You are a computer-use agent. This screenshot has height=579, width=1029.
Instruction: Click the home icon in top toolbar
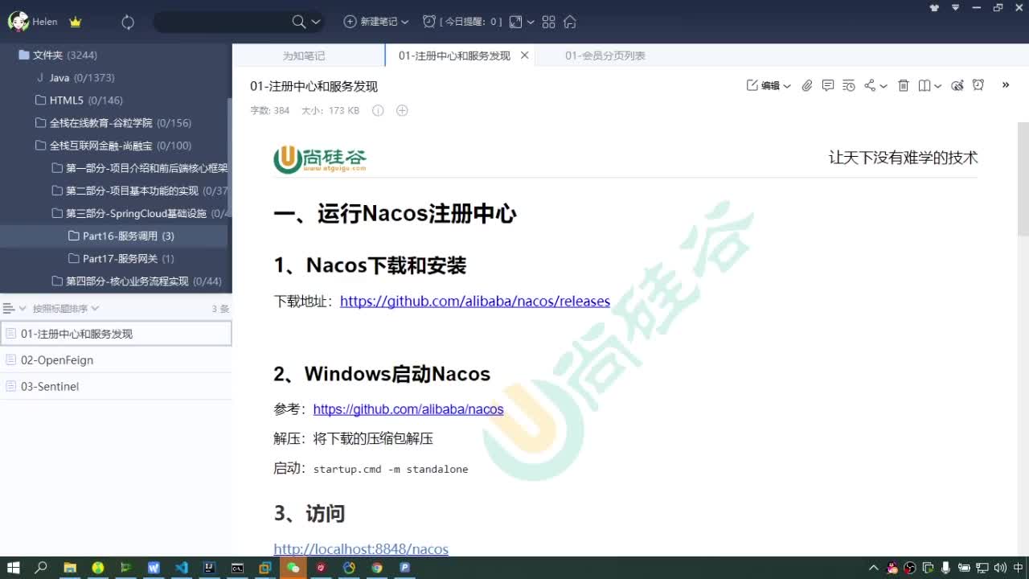coord(570,22)
